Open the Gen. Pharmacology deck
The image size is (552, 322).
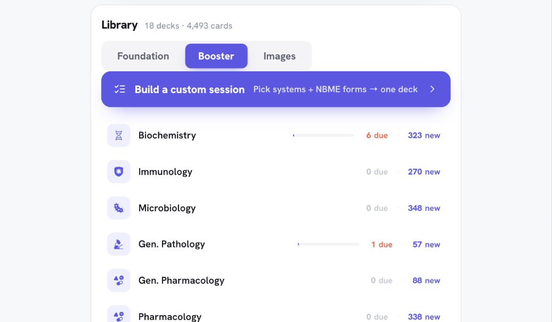pos(276,280)
